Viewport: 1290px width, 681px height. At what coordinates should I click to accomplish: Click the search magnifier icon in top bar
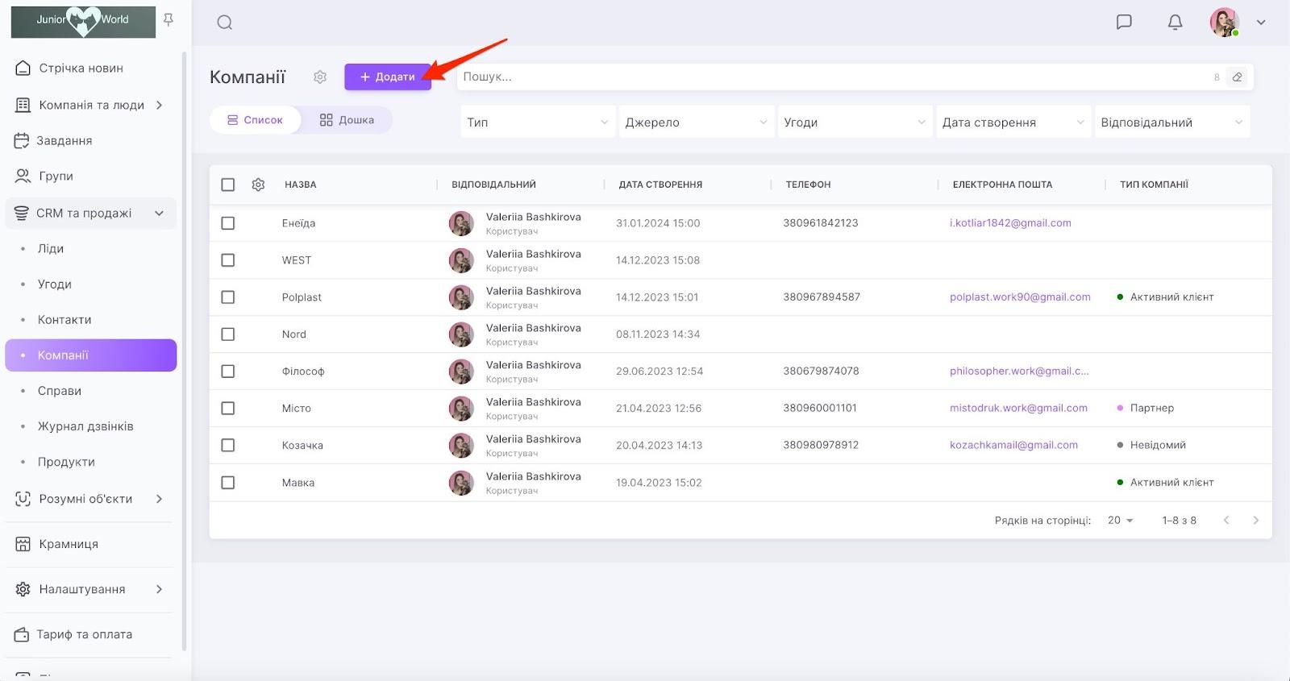225,23
